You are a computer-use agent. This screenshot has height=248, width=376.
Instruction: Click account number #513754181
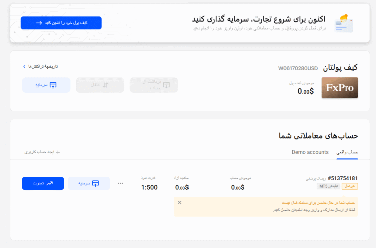pos(343,178)
